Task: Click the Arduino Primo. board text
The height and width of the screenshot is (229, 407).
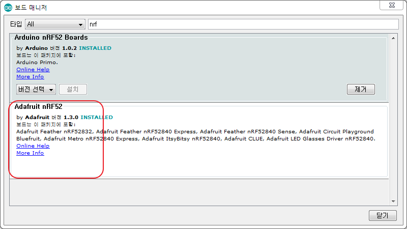Action: click(x=37, y=62)
